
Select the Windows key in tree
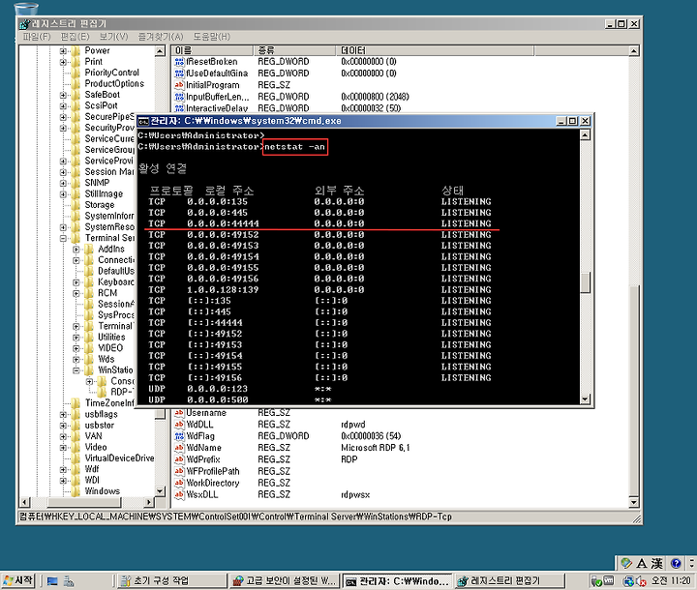[103, 491]
